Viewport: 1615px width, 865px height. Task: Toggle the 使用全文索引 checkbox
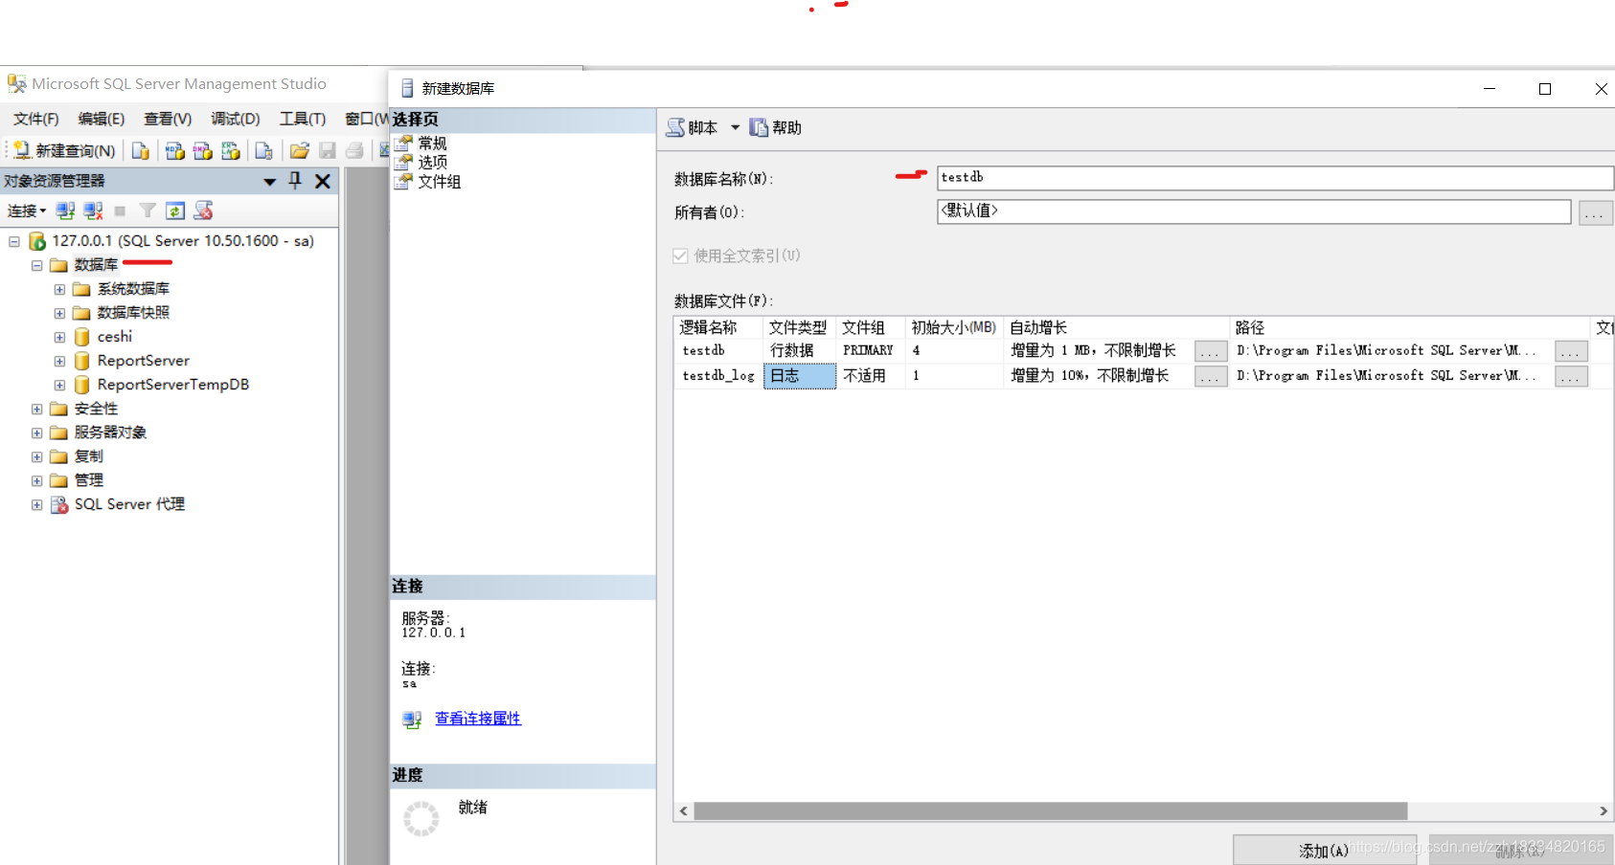680,255
